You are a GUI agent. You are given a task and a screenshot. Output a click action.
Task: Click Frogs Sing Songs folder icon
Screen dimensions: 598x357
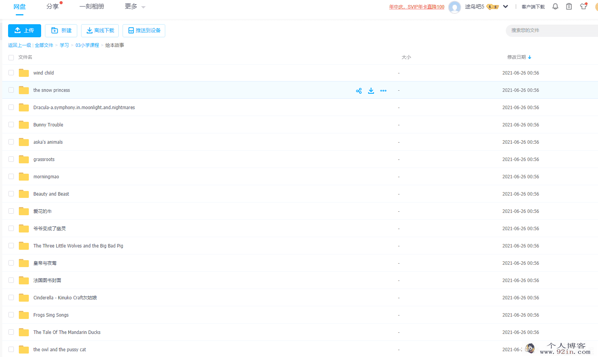point(24,315)
